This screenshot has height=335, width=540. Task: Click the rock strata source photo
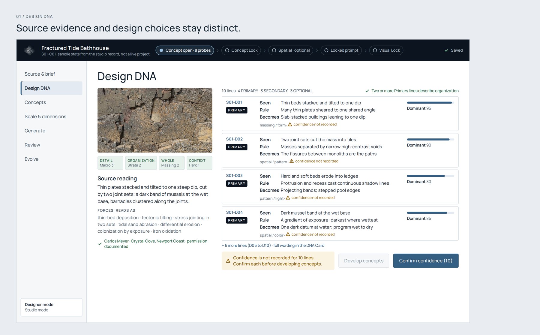(155, 120)
